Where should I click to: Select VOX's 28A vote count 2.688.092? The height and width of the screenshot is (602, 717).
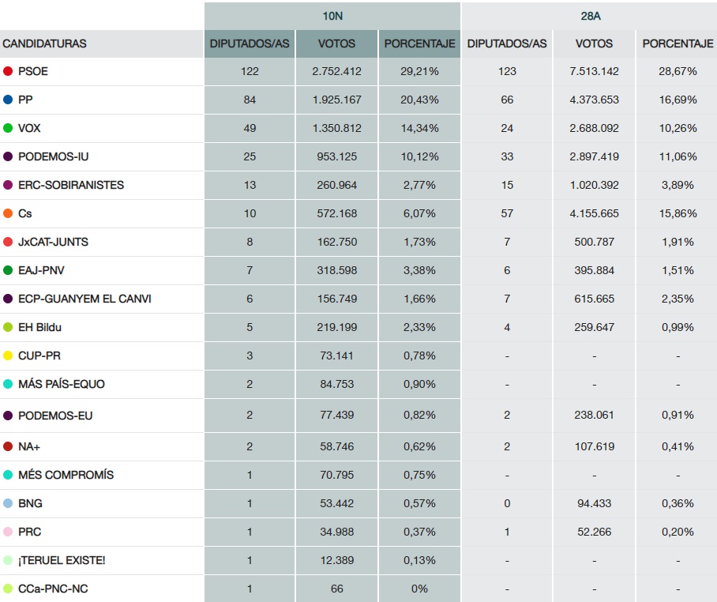pos(594,128)
